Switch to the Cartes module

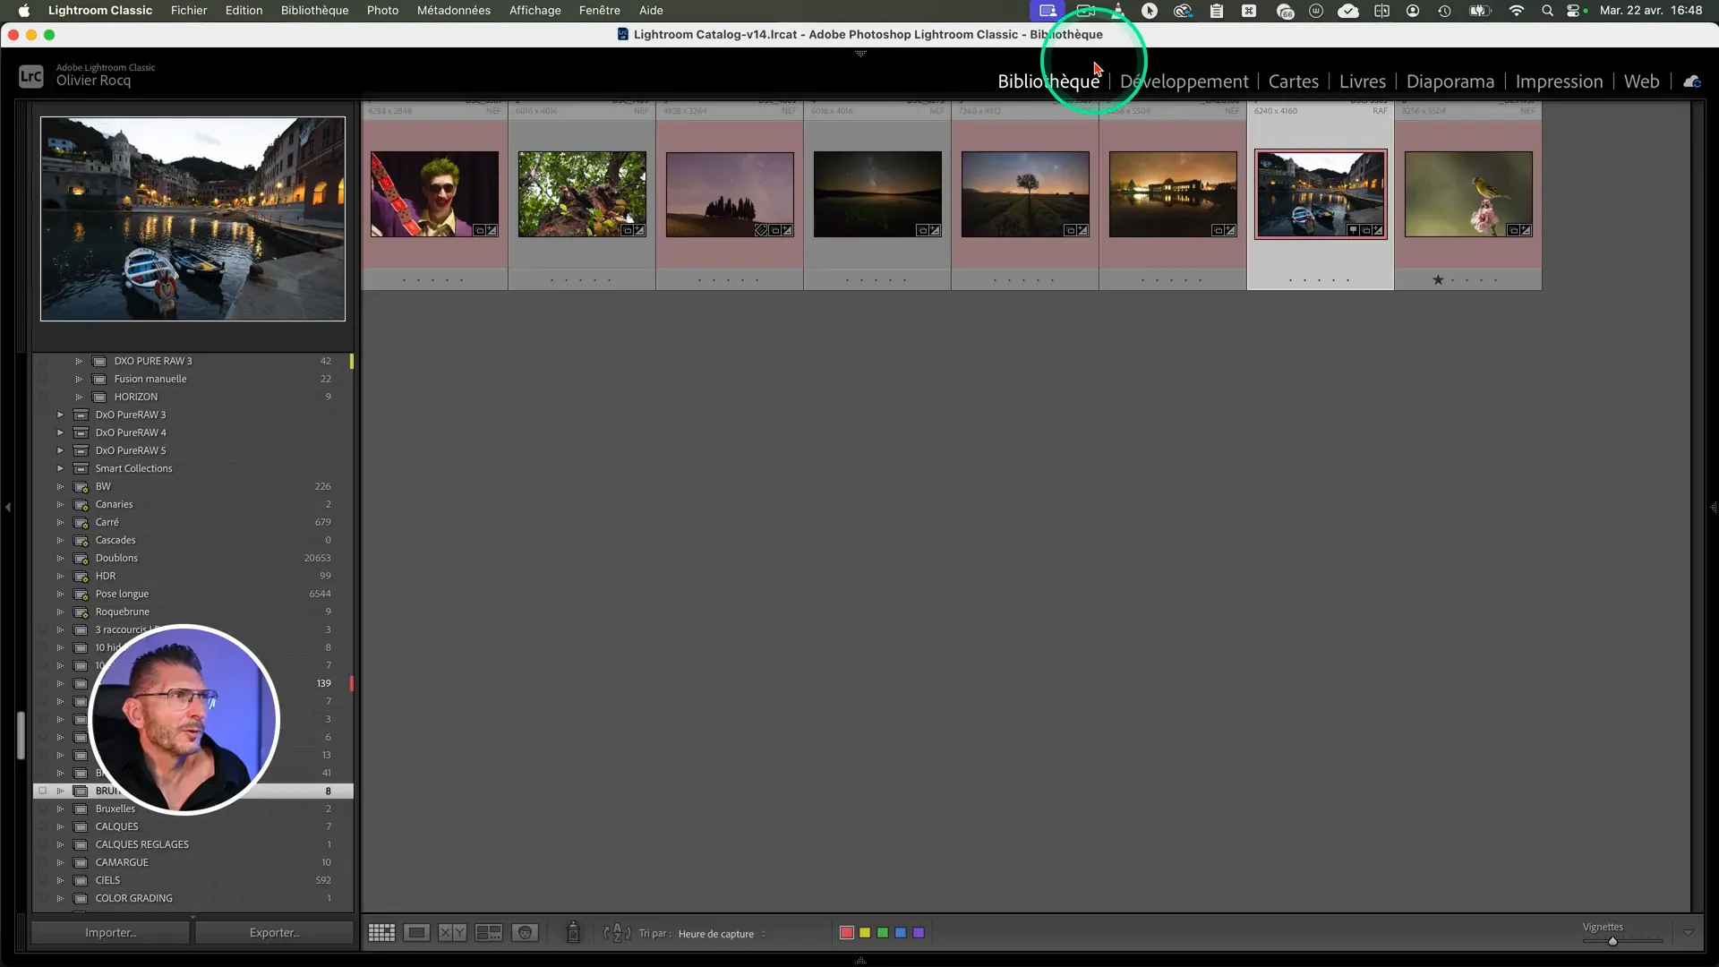1293,81
